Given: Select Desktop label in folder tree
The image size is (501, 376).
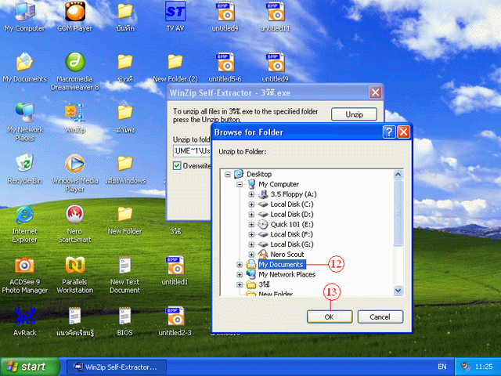Looking at the screenshot, I should (259, 174).
